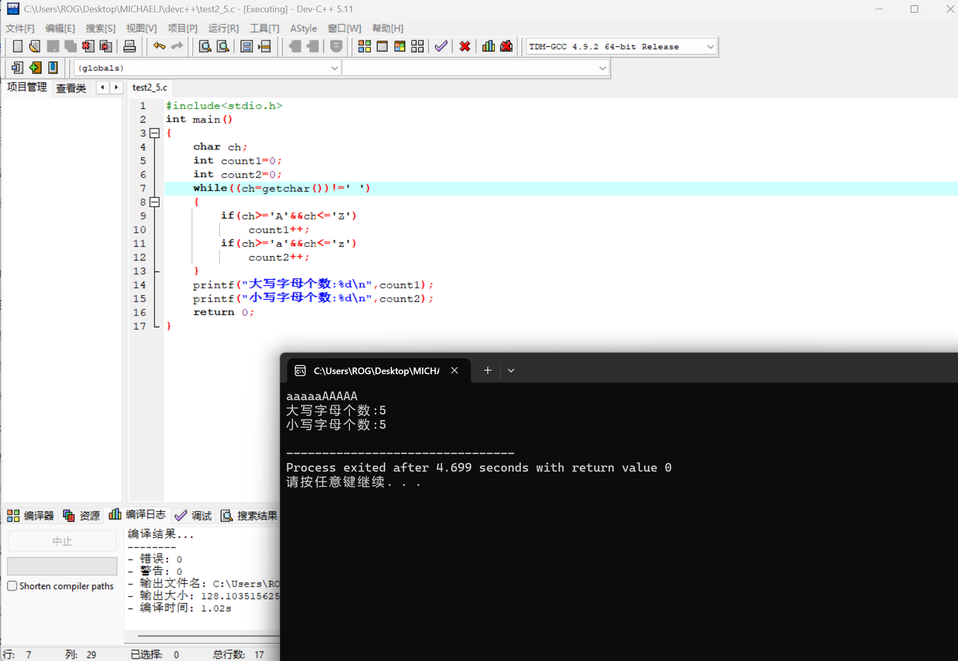Viewport: 958px width, 661px height.
Task: Click the Save file icon
Action: click(x=53, y=46)
